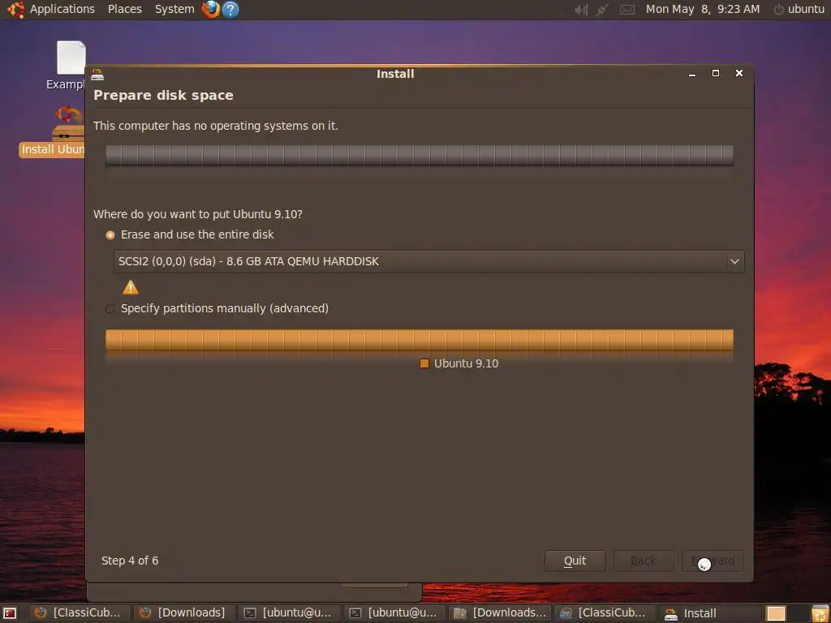Image resolution: width=831 pixels, height=623 pixels.
Task: Maximize the Install window
Action: coord(716,74)
